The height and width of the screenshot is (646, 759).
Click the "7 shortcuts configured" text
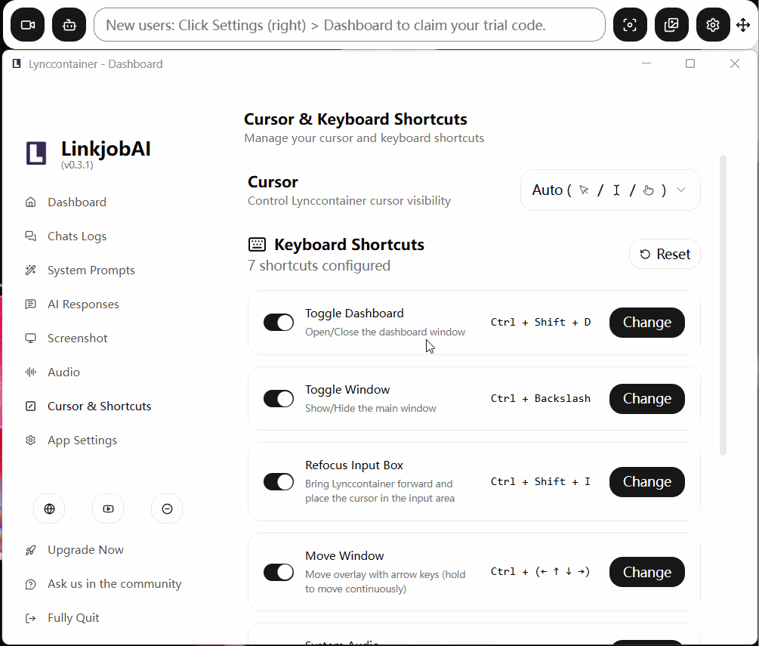[x=319, y=265]
